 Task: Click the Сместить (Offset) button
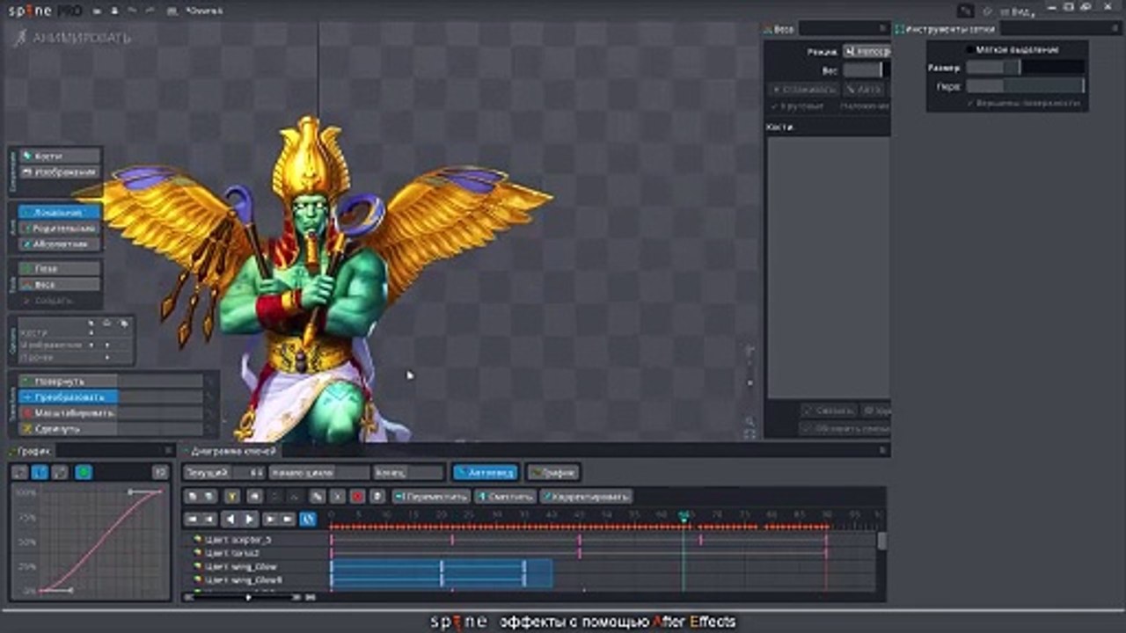pyautogui.click(x=505, y=497)
